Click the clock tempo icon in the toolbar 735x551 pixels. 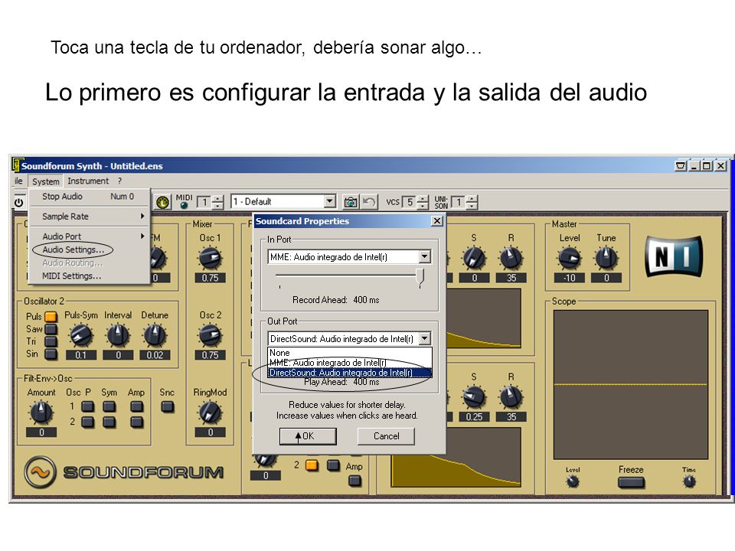pyautogui.click(x=162, y=202)
